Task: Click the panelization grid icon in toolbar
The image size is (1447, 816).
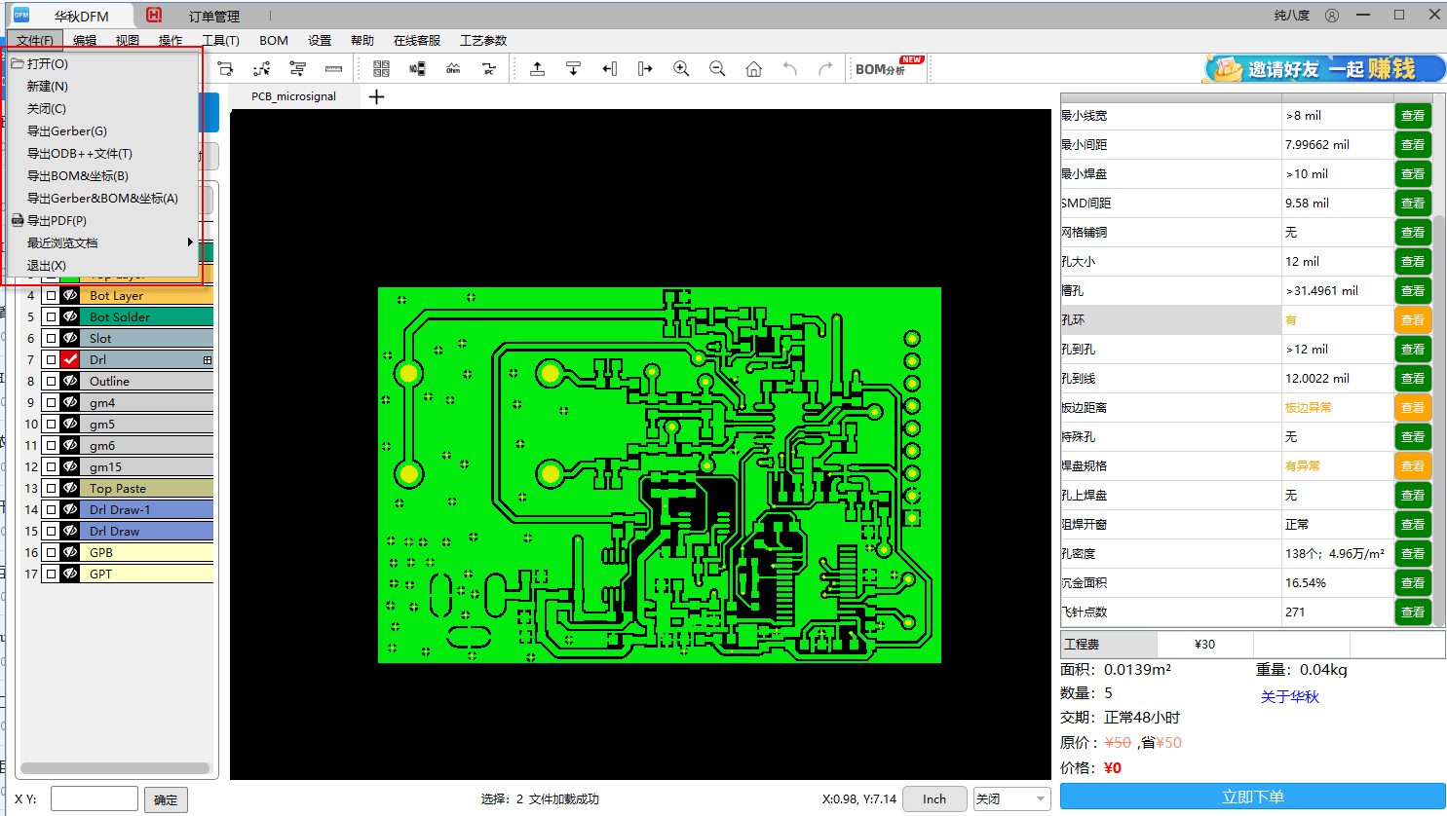Action: tap(381, 68)
